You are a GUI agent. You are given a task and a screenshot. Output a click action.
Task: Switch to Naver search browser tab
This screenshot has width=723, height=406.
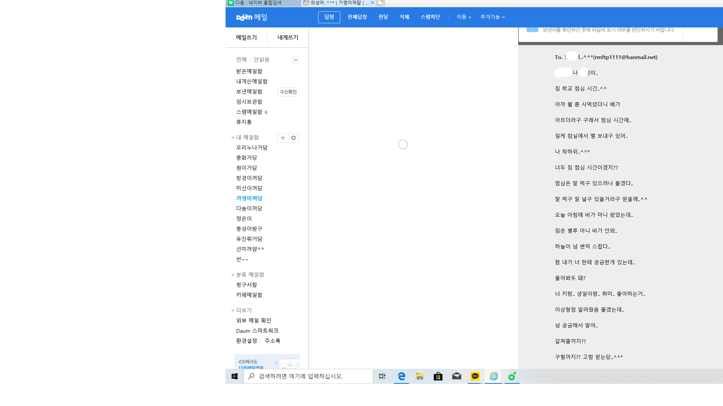point(263,3)
